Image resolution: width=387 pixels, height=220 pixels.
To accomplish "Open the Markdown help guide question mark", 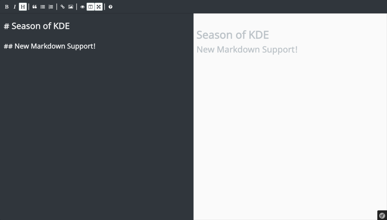I will [x=111, y=7].
